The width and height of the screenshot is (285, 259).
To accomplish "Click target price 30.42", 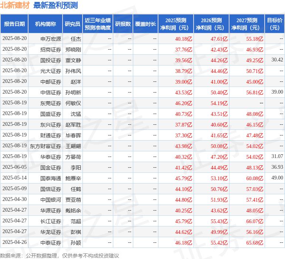I will 277,60.
